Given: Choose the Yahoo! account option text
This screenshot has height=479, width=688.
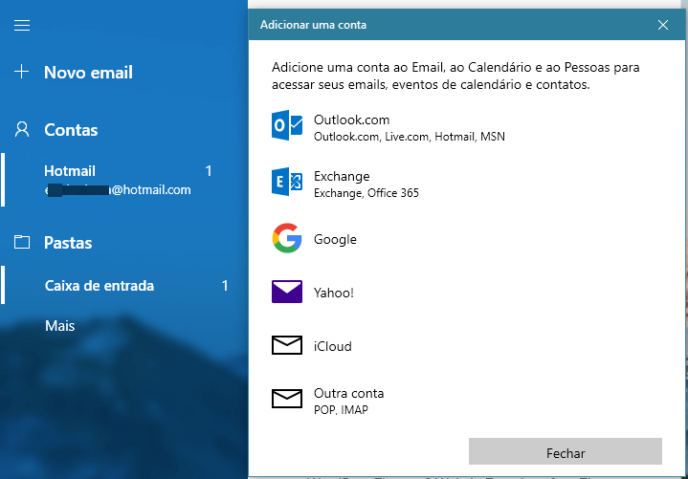Looking at the screenshot, I should [333, 293].
